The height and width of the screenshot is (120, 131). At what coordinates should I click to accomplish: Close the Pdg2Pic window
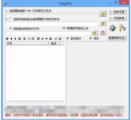[x=124, y=3]
